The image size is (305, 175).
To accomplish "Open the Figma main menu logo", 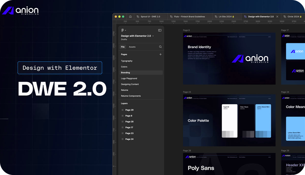I will 122,30.
